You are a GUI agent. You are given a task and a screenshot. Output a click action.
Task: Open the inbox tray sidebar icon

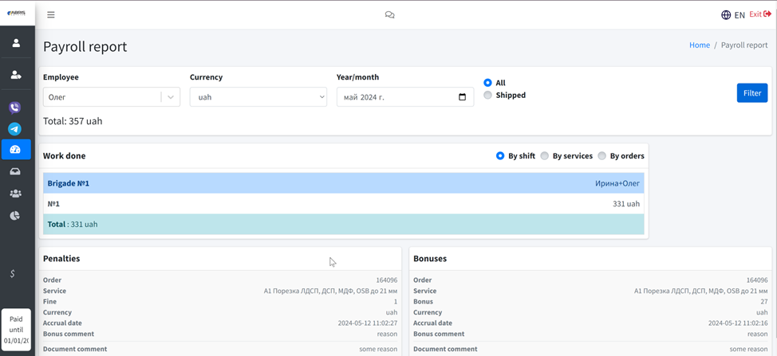pyautogui.click(x=15, y=171)
